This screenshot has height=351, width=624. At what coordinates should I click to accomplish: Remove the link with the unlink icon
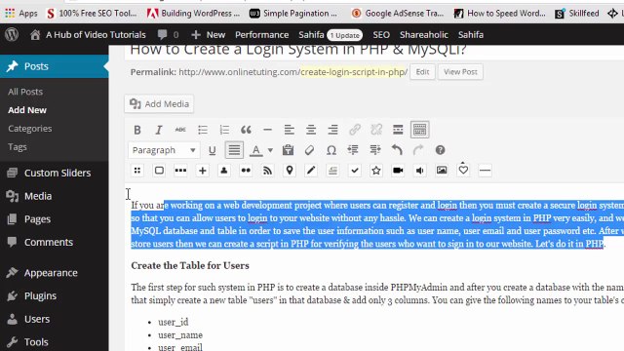click(x=376, y=130)
